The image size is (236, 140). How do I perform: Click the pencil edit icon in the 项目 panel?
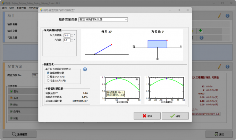pyautogui.click(x=219, y=16)
